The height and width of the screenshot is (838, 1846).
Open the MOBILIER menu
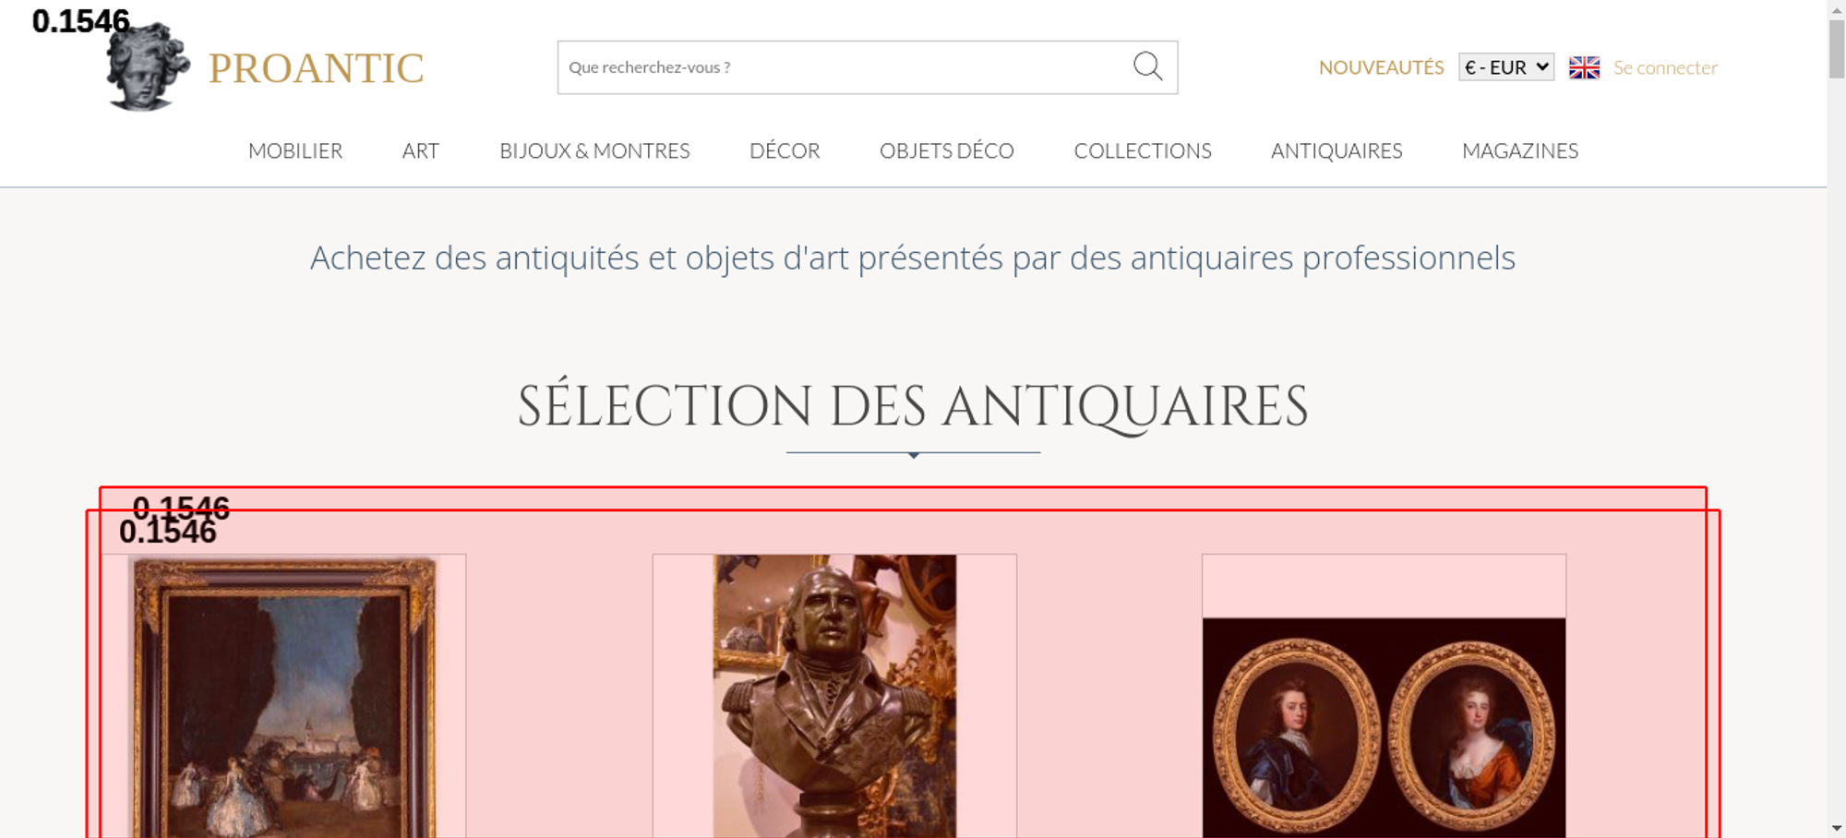pos(295,150)
